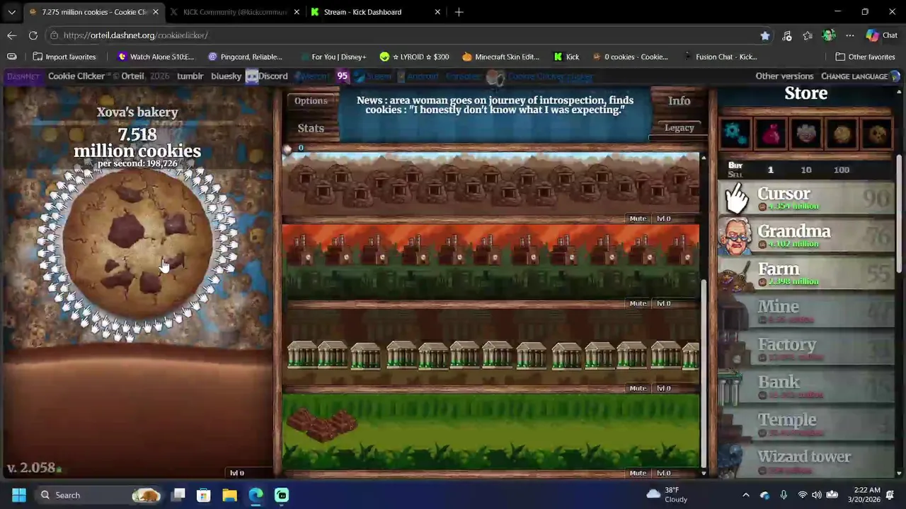Reload the Cookie Clicker page
The image size is (906, 509).
click(33, 35)
